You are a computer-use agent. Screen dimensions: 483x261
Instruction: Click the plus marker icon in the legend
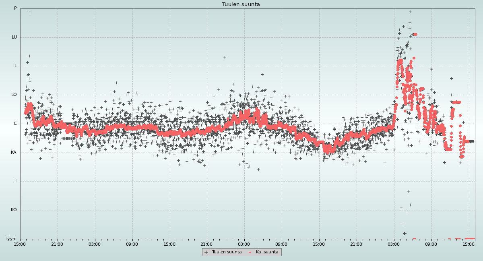point(206,252)
